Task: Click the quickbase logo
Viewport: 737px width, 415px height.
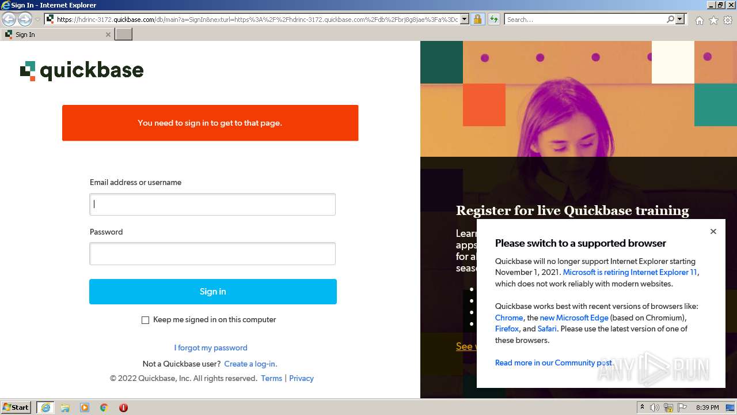Action: point(82,71)
